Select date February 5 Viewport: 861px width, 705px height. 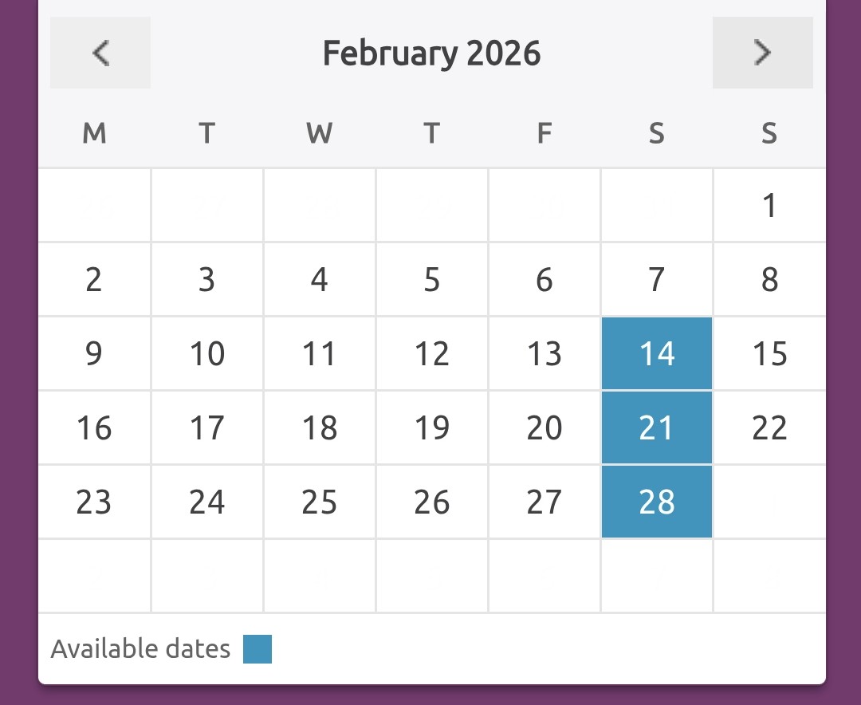pyautogui.click(x=432, y=280)
